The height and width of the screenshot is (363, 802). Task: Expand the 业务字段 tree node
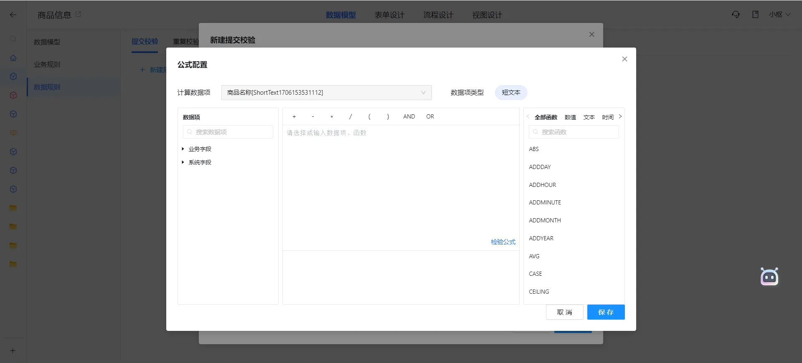tap(183, 149)
